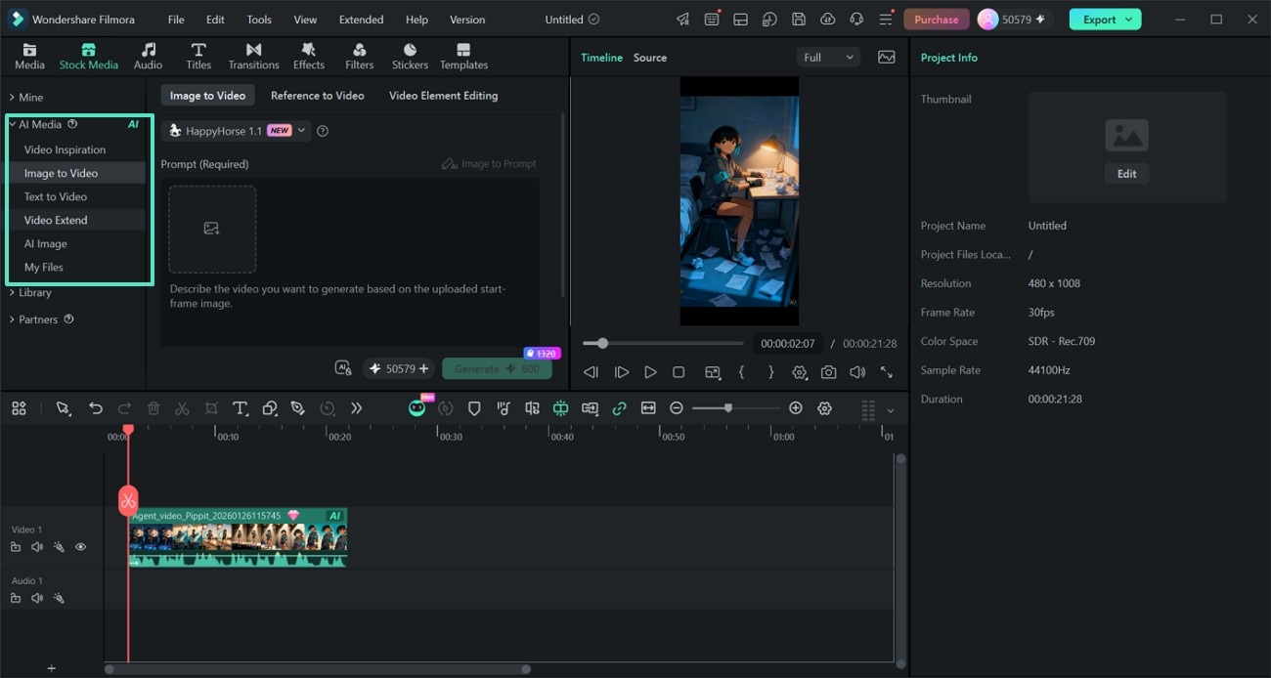Open the crop tool in timeline toolbar
This screenshot has width=1271, height=678.
point(211,408)
